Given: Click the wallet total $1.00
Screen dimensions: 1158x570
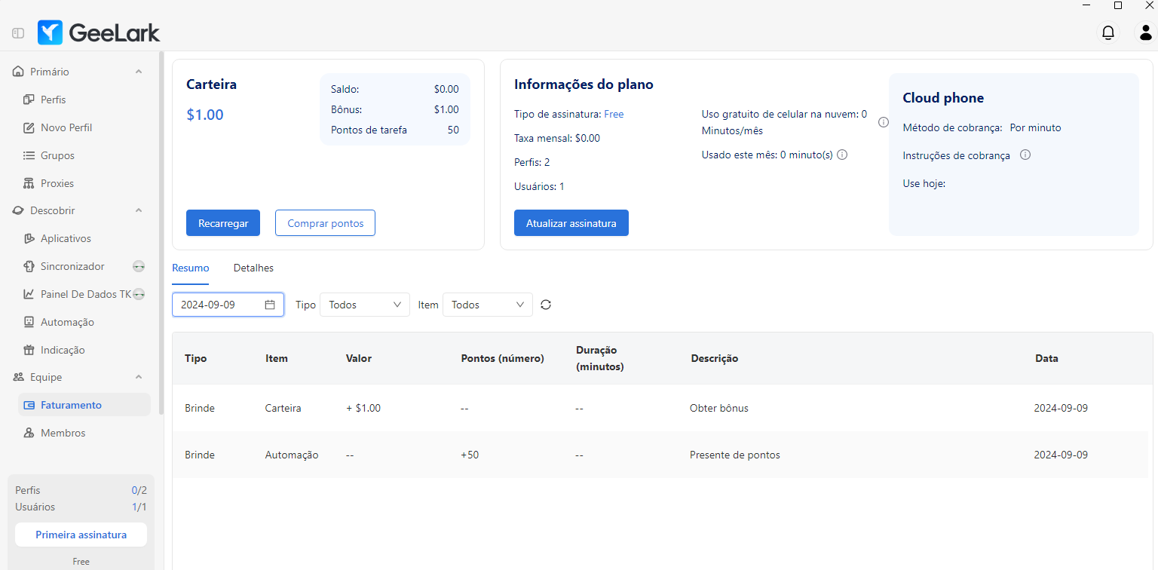Looking at the screenshot, I should [205, 115].
